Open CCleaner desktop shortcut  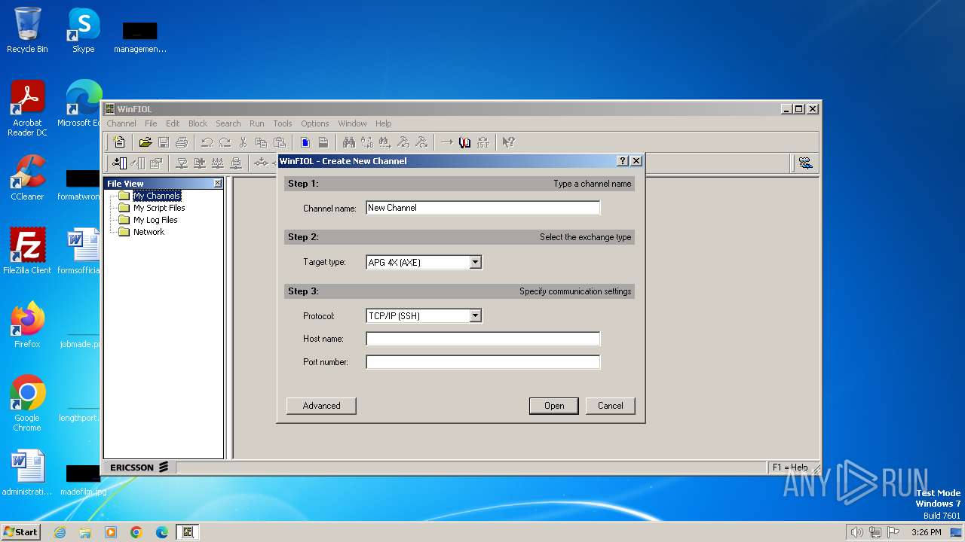point(27,178)
